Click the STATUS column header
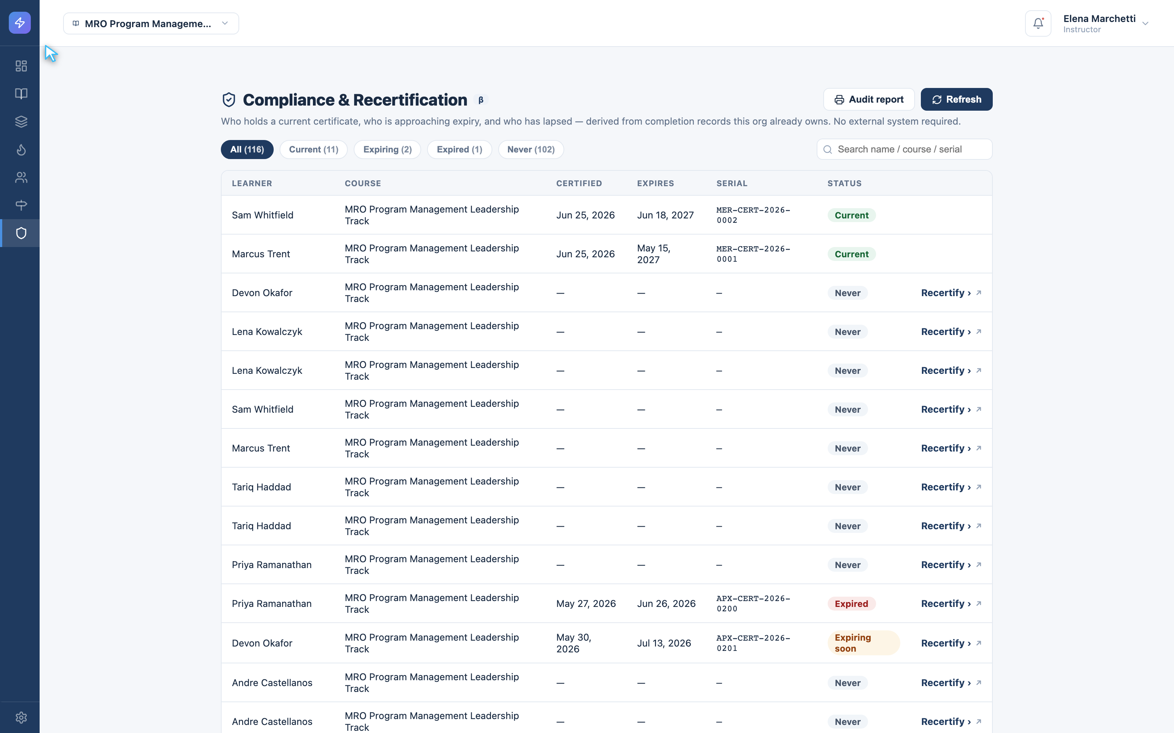The width and height of the screenshot is (1174, 733). tap(844, 183)
